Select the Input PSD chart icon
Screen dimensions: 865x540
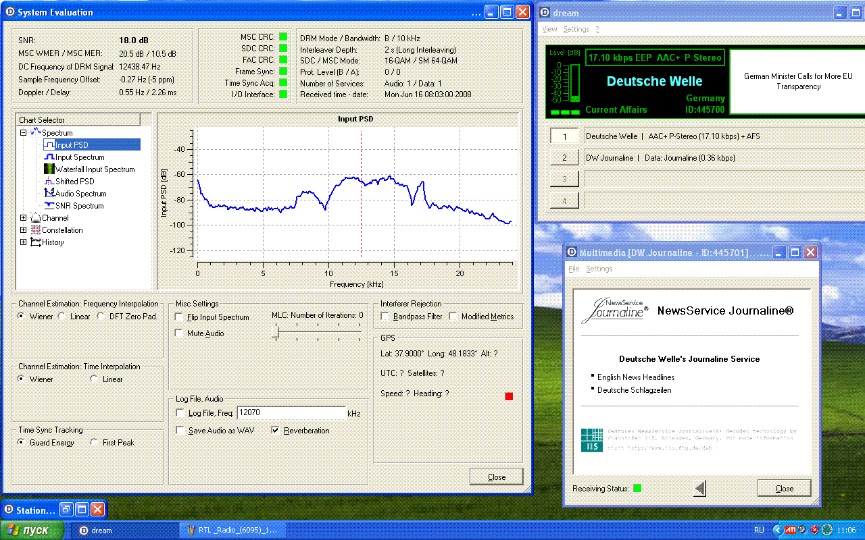[x=49, y=144]
